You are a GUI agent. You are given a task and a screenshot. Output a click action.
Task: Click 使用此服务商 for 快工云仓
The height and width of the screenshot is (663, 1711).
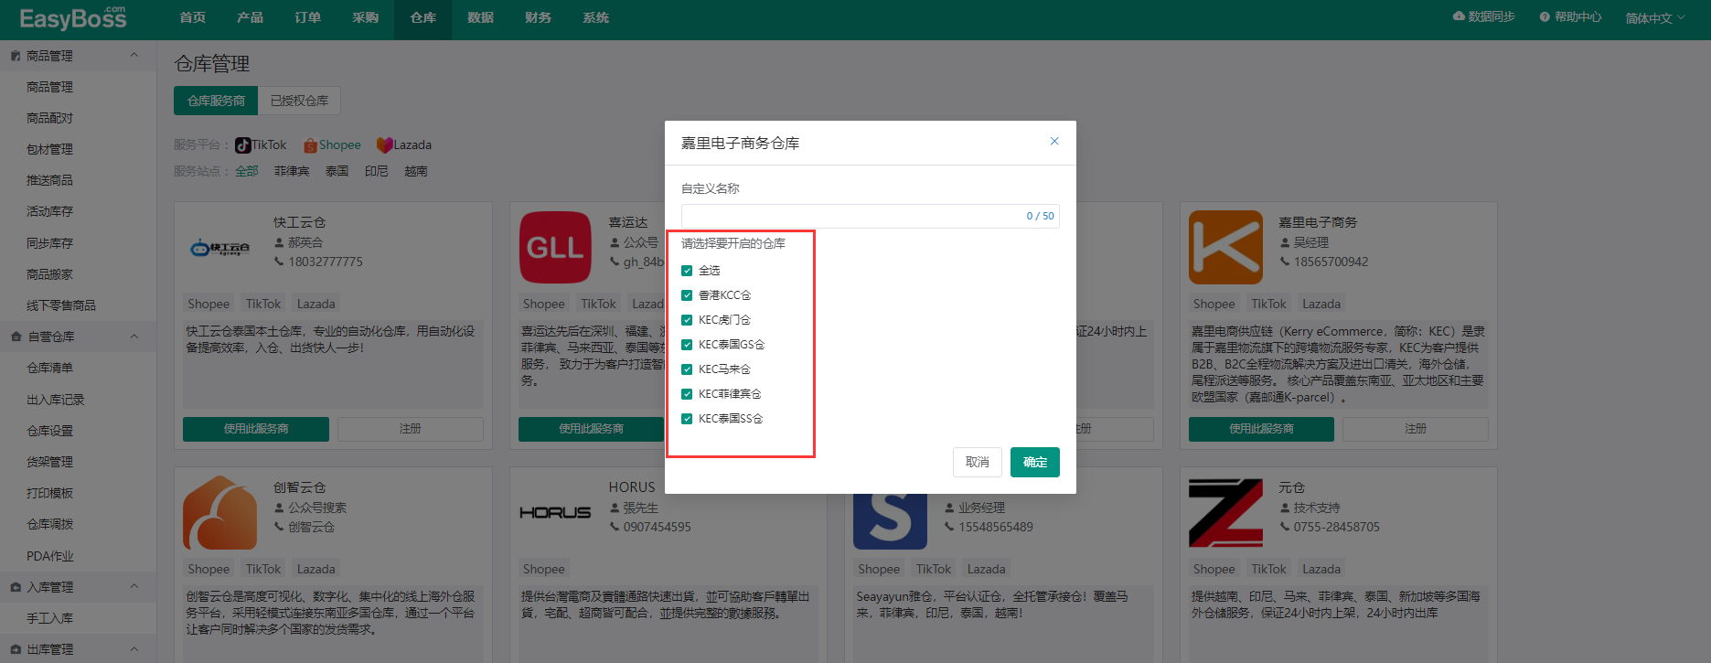click(256, 429)
